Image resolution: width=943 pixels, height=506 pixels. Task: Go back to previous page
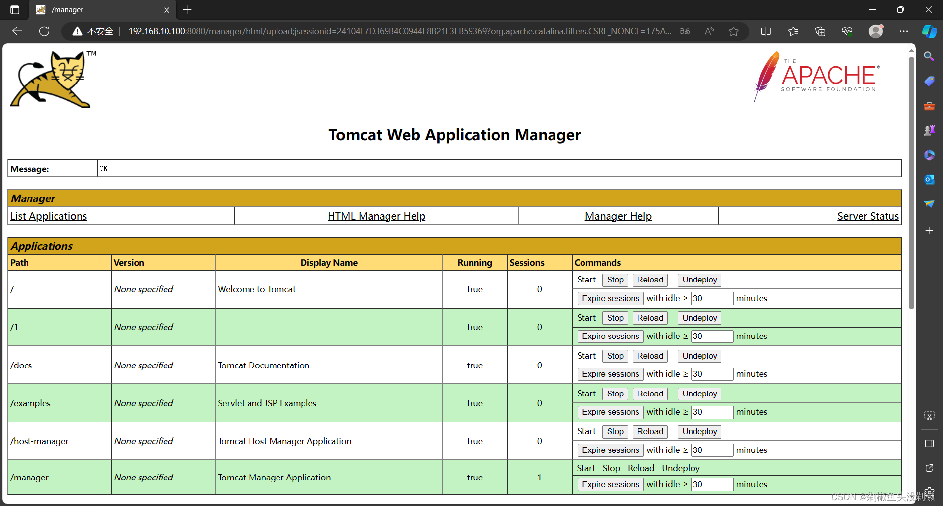(17, 31)
